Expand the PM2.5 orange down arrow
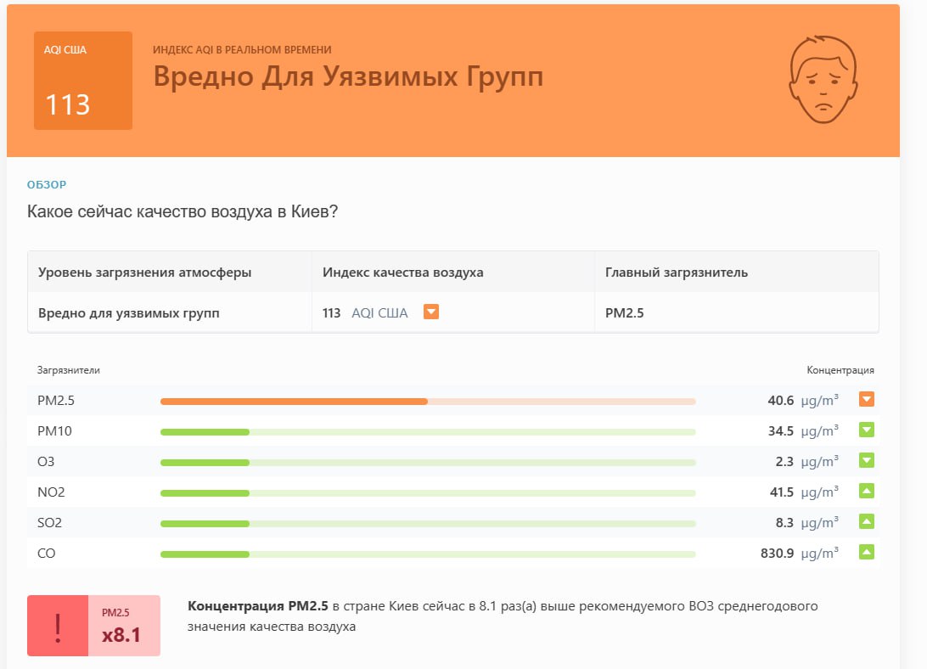Viewport: 927px width, 669px height. tap(866, 400)
